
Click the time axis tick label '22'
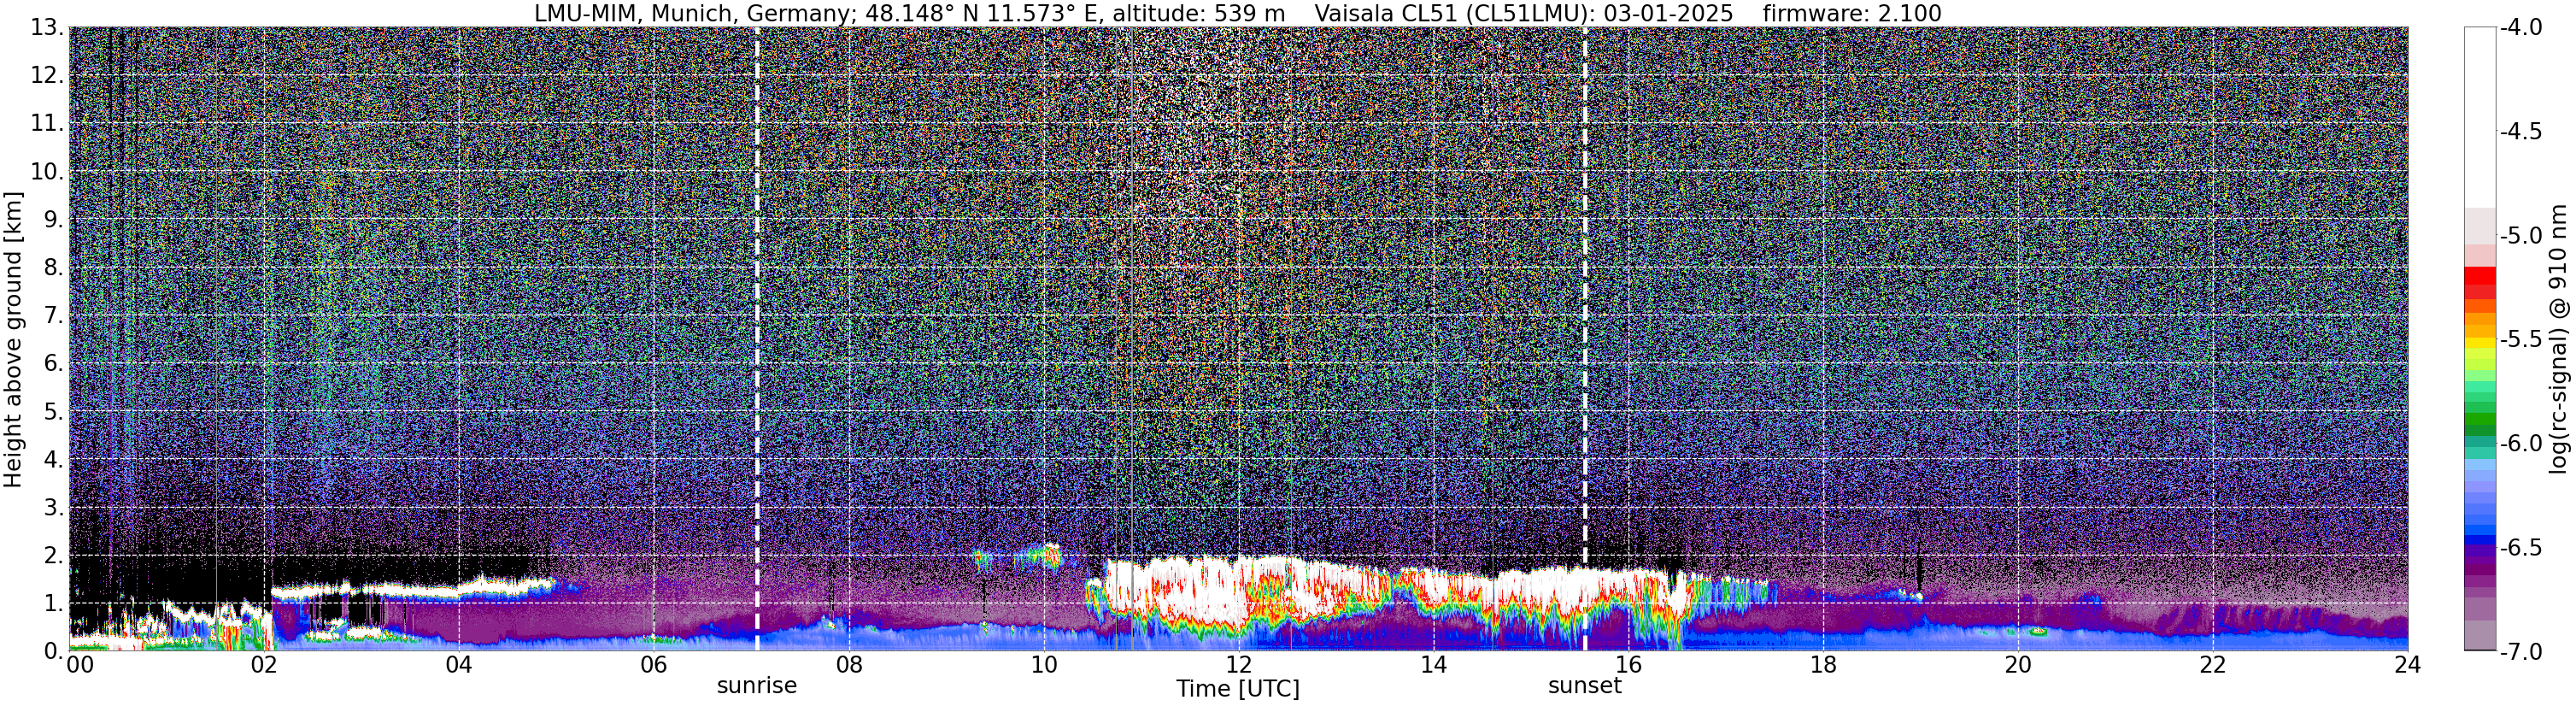(2213, 665)
